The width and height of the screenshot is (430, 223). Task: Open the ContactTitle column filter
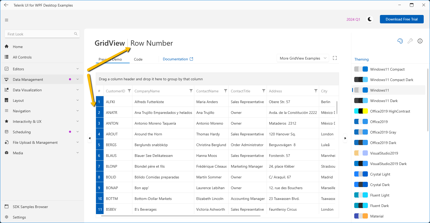point(264,91)
